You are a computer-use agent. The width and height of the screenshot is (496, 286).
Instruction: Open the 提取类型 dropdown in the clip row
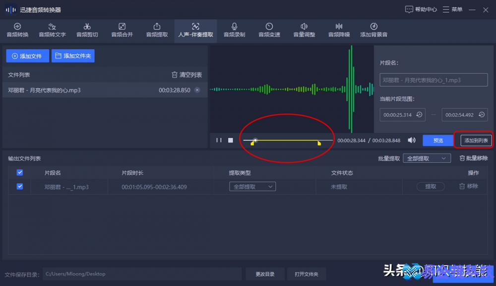252,187
